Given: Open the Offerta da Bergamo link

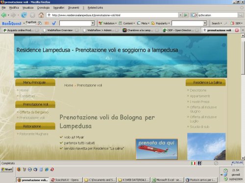Looking at the screenshot, I should (x=34, y=112).
